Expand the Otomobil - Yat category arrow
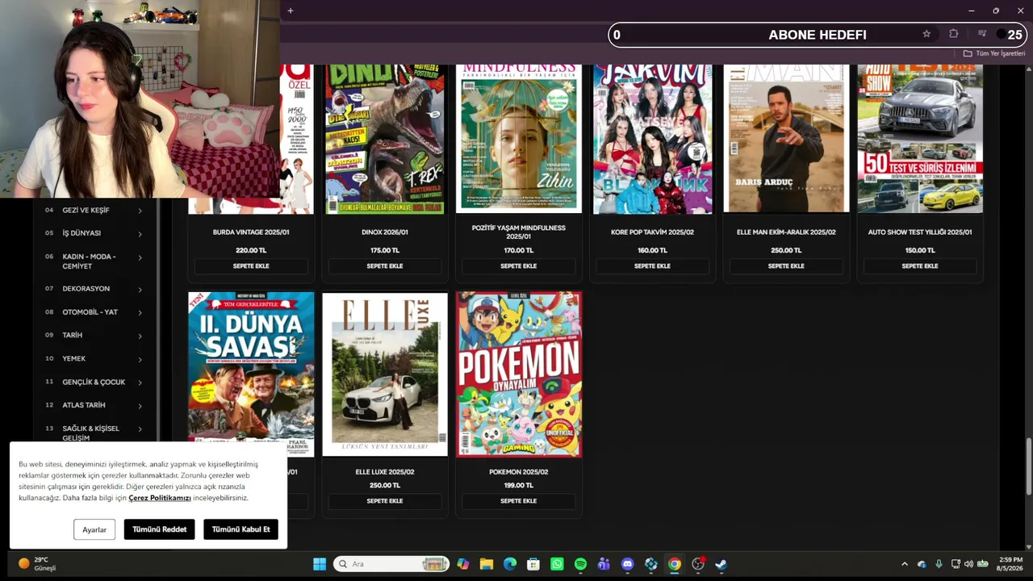This screenshot has height=581, width=1033. point(140,312)
